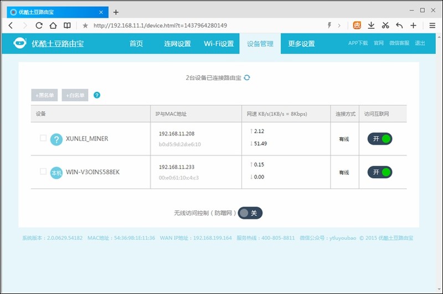Bookmark the page with the star icon

tap(85, 25)
